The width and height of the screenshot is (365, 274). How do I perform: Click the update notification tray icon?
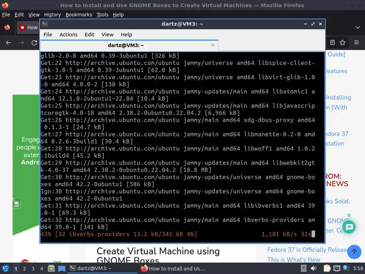[346, 268]
